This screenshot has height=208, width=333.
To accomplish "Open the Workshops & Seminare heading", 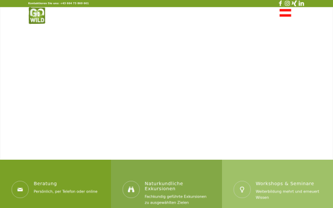I will click(x=285, y=184).
